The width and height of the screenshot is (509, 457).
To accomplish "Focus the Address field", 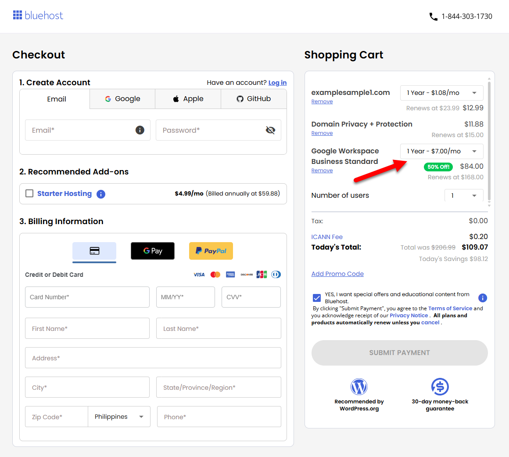I will (153, 358).
